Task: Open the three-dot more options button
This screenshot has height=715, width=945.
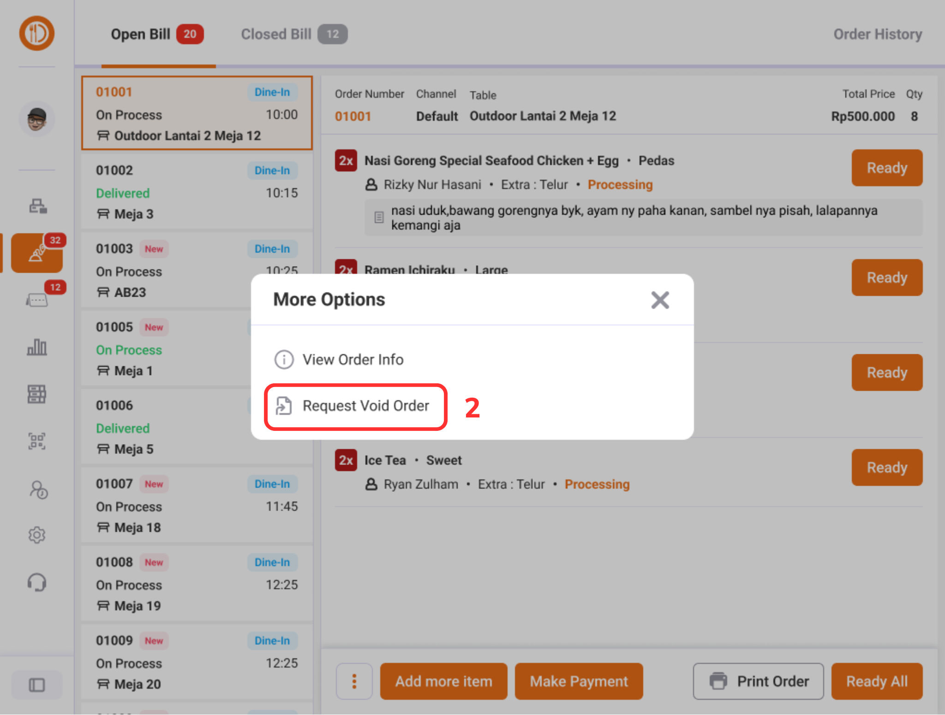Action: [x=354, y=681]
